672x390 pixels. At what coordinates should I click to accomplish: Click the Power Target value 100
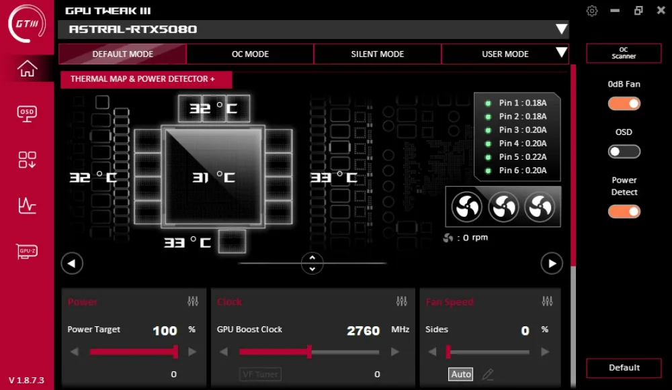tap(165, 330)
